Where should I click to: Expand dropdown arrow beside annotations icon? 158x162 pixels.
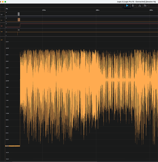[x=147, y=6]
